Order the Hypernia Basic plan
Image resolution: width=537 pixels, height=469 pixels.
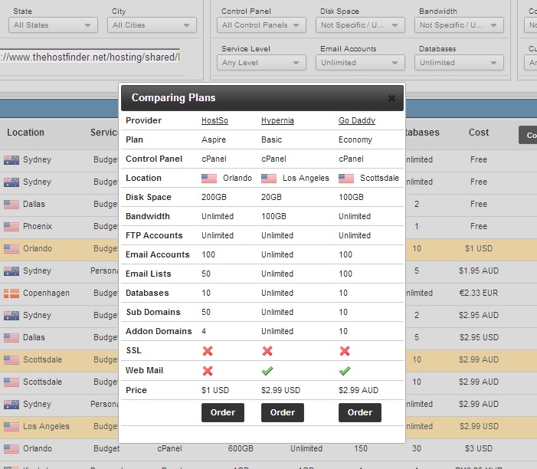[x=283, y=412]
